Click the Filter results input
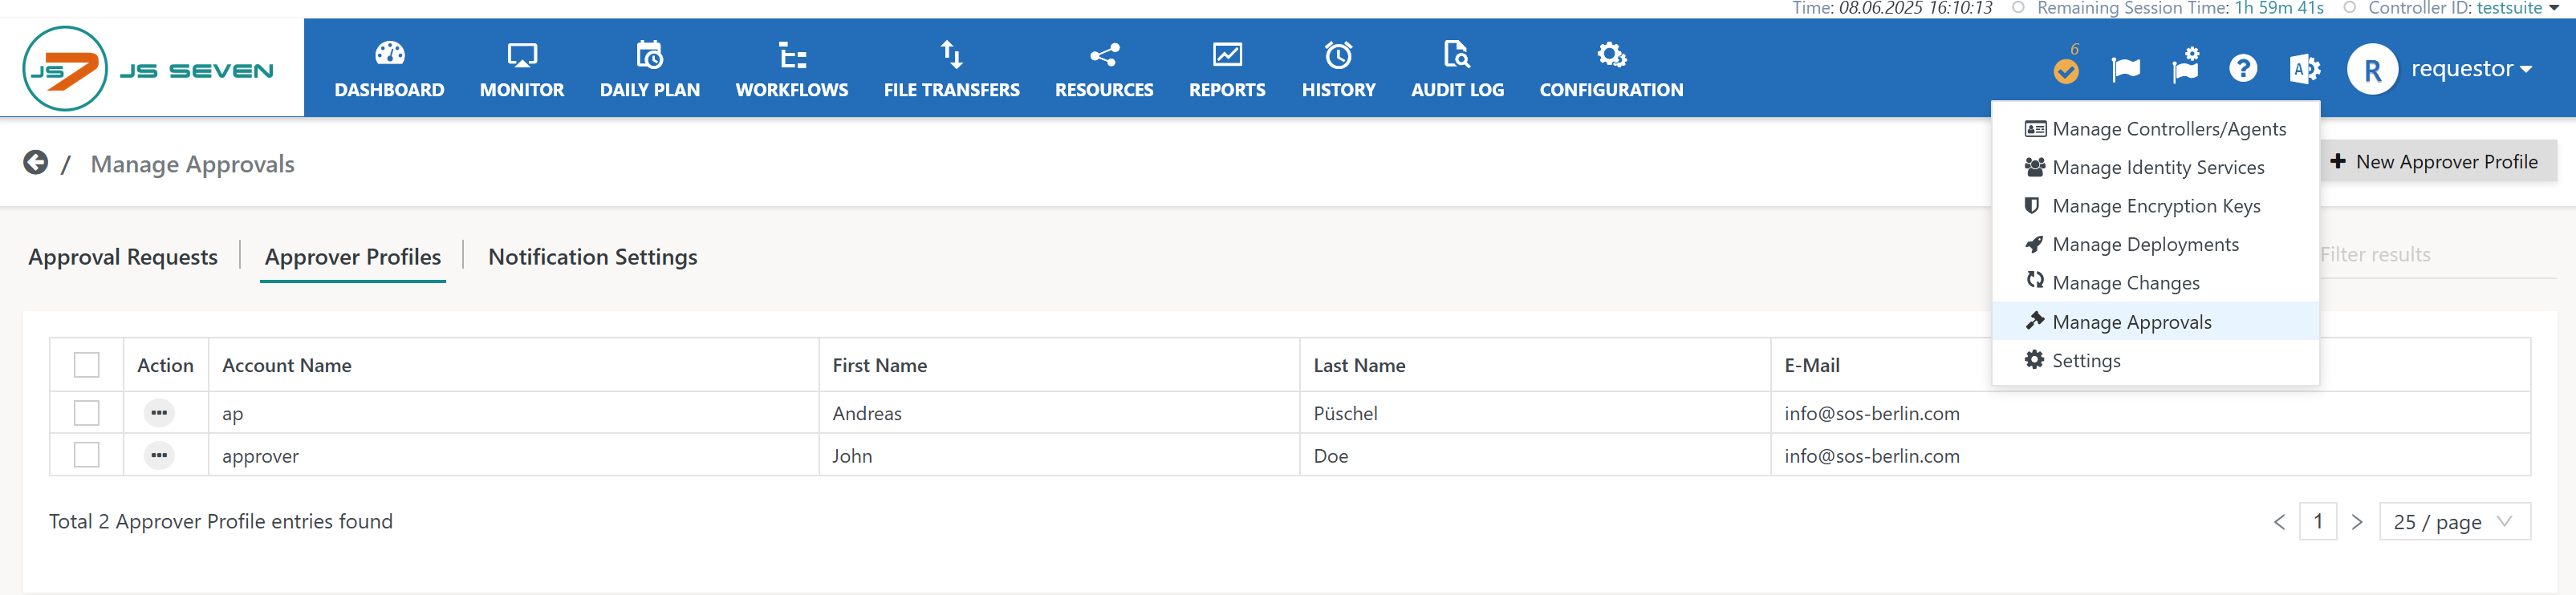2576x595 pixels. tap(2437, 255)
